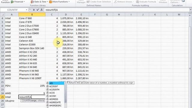The width and height of the screenshot is (192, 108).
Task: Open the Financial functions dropdown
Action: 18,2
